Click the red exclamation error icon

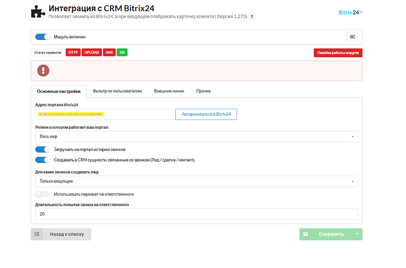click(43, 71)
